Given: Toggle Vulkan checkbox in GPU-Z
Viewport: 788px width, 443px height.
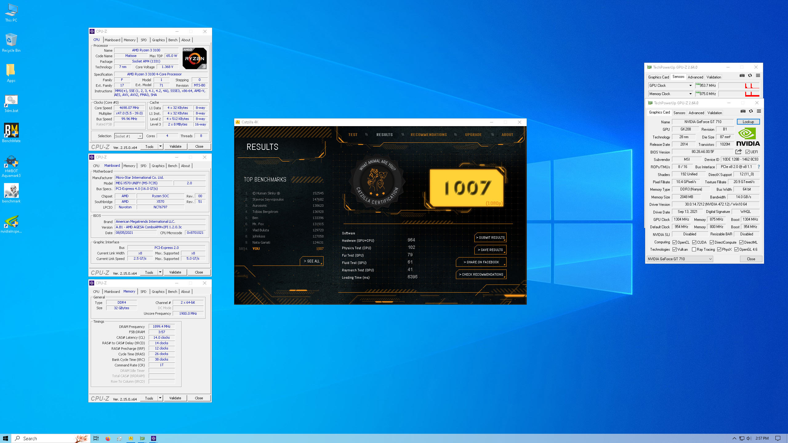Looking at the screenshot, I should click(x=675, y=249).
